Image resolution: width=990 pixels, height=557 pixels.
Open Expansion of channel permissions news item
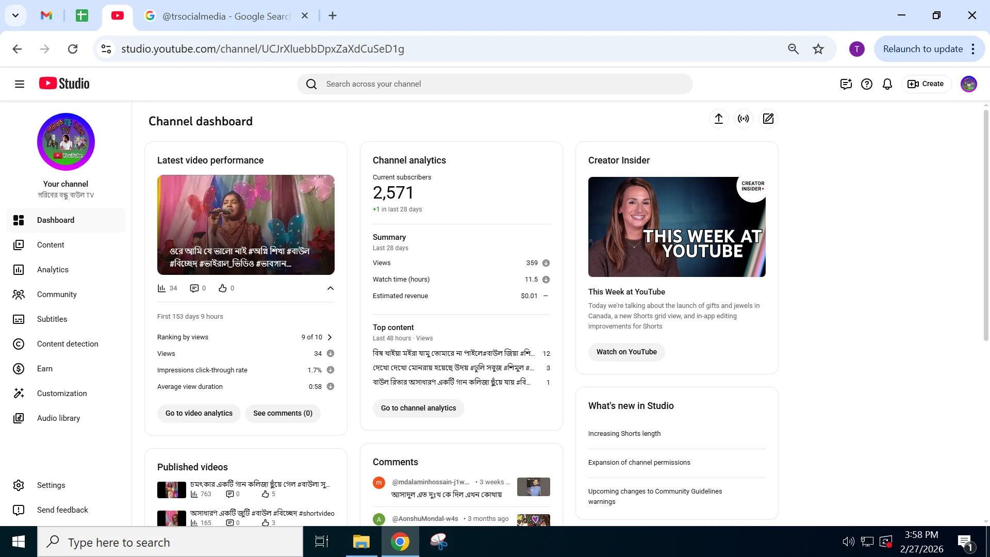pyautogui.click(x=639, y=463)
